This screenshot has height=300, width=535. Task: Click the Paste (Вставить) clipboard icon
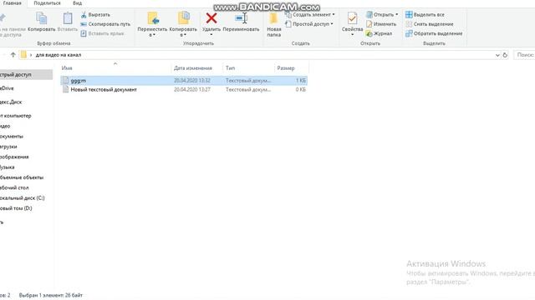tap(68, 18)
